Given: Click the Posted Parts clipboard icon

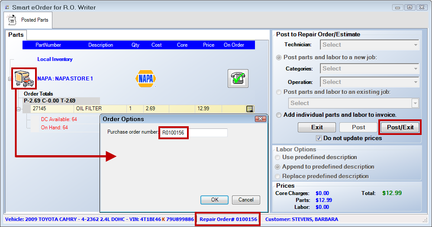Looking at the screenshot, I should click(12, 20).
